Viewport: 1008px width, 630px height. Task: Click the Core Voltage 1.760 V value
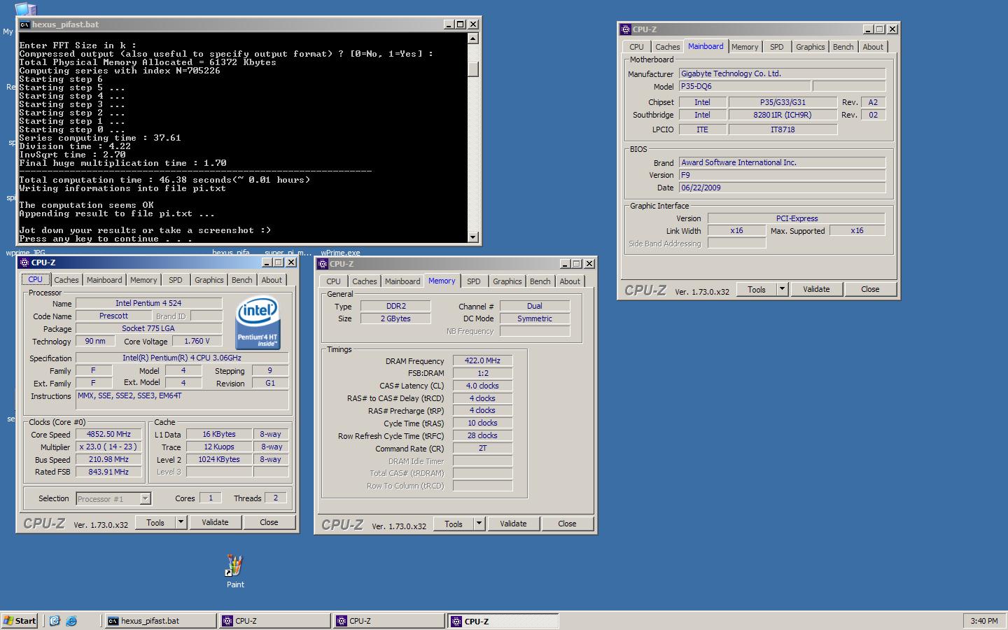point(197,341)
